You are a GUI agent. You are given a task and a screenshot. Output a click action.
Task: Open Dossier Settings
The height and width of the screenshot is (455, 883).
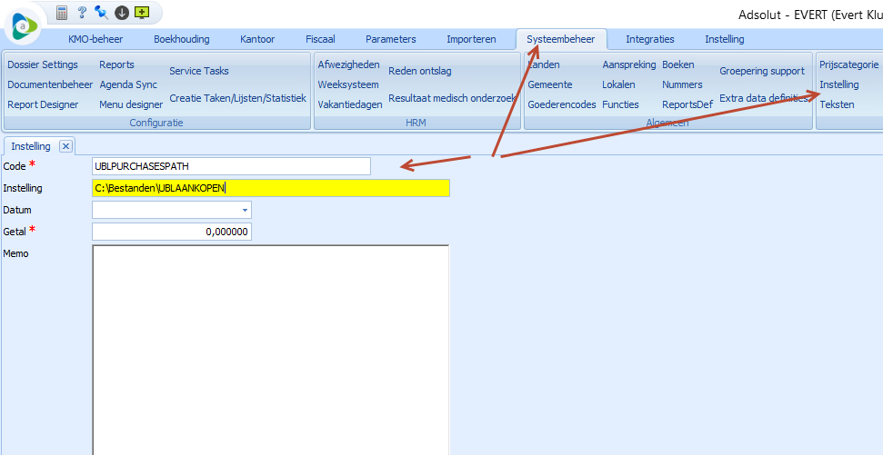(x=43, y=64)
